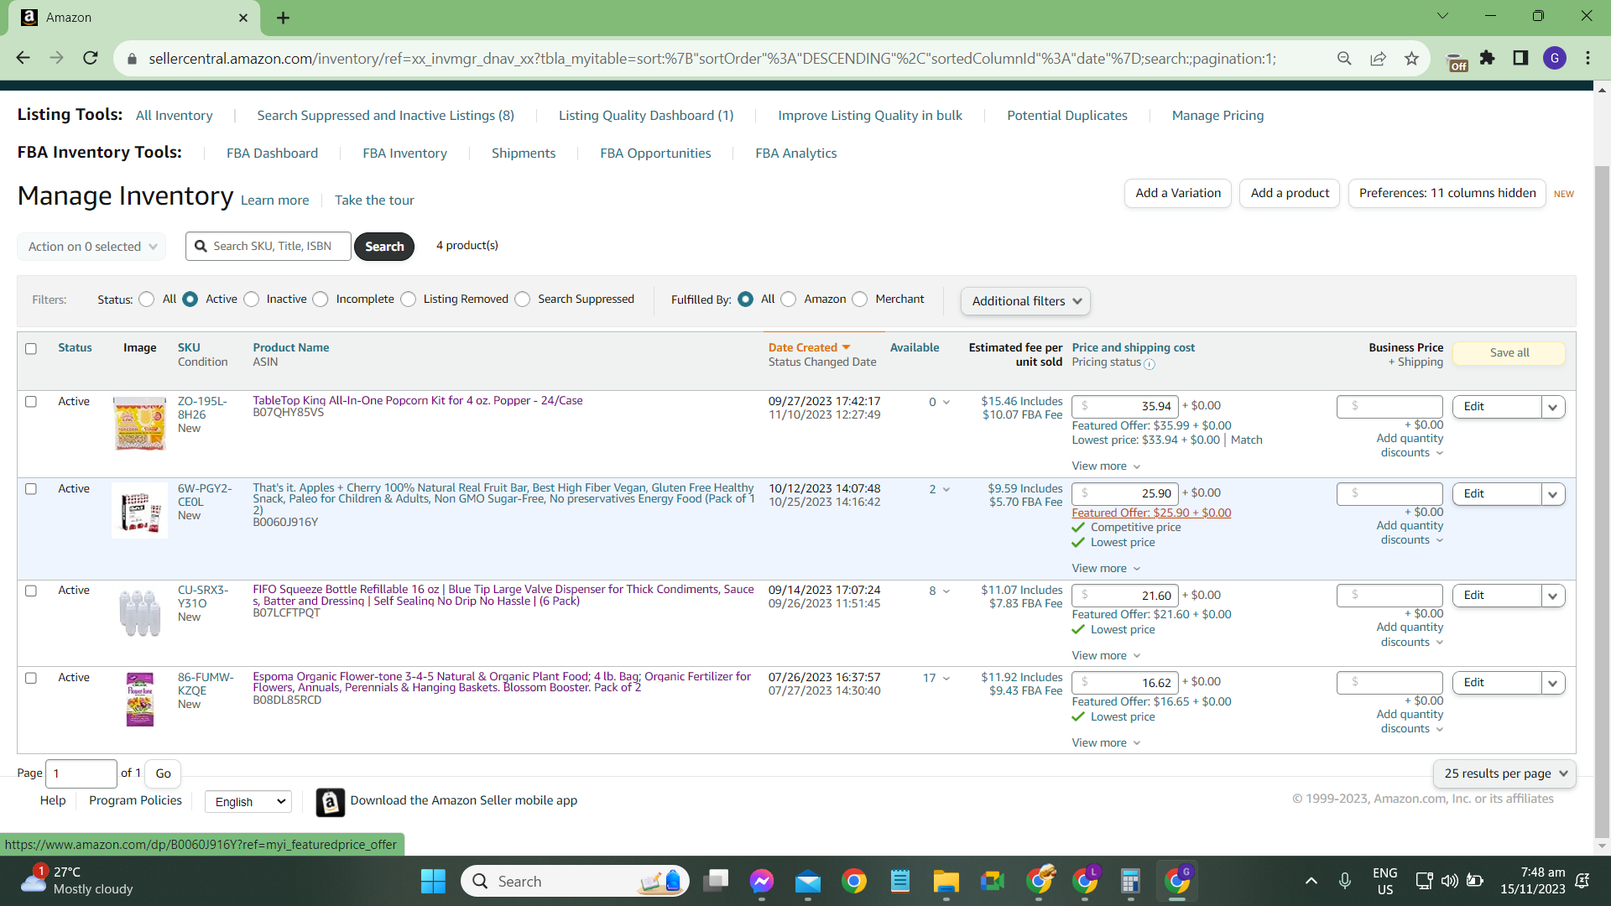
Task: Expand 'View more' for the Espoma Plant Food row
Action: pyautogui.click(x=1106, y=743)
